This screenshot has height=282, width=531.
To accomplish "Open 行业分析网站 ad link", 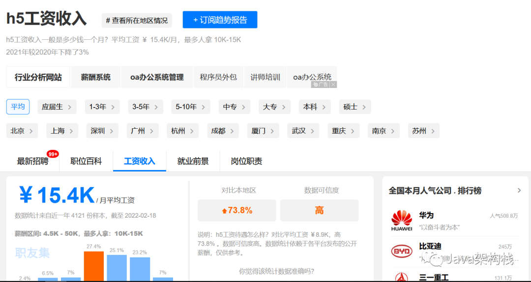I will point(38,77).
